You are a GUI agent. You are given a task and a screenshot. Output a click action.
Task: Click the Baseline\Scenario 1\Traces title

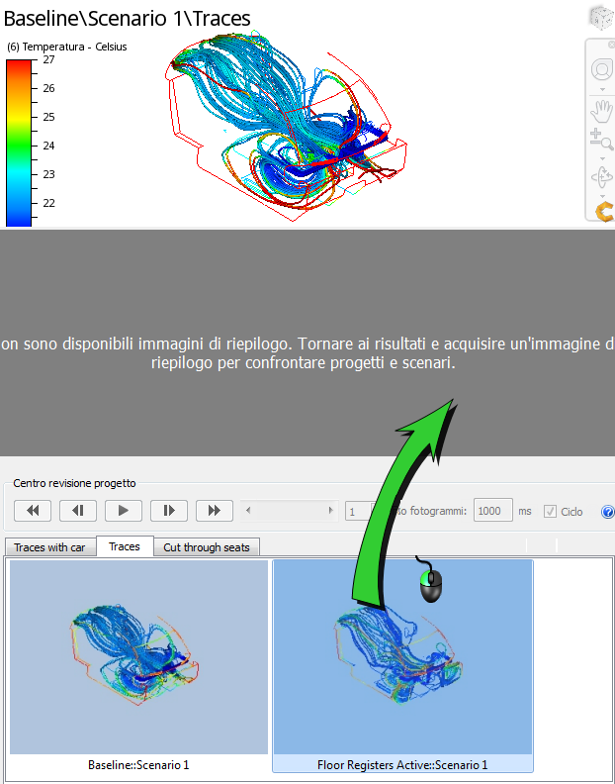click(x=127, y=18)
